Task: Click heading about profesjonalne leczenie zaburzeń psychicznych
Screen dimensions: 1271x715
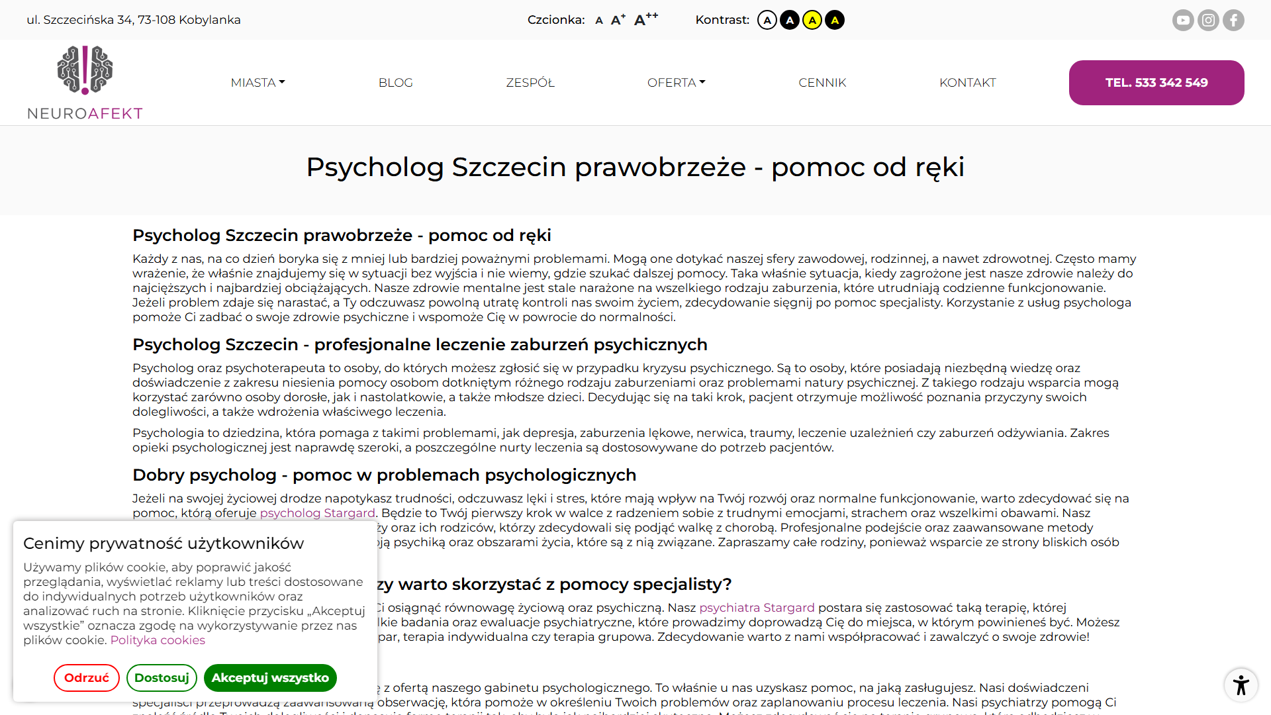Action: [420, 345]
